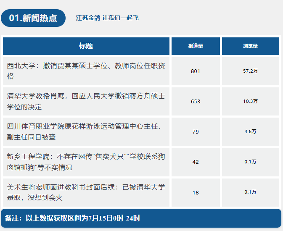Open the 西北大学撤销贾某某硕士学位 headline
Viewport: 283px width, 231px height.
(86, 71)
